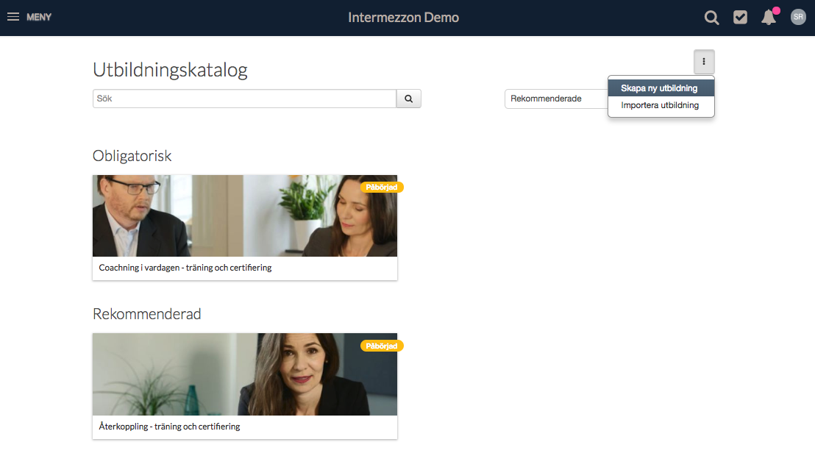Screen dimensions: 815x456
Task: Open the checklist tasks icon in header
Action: (740, 17)
